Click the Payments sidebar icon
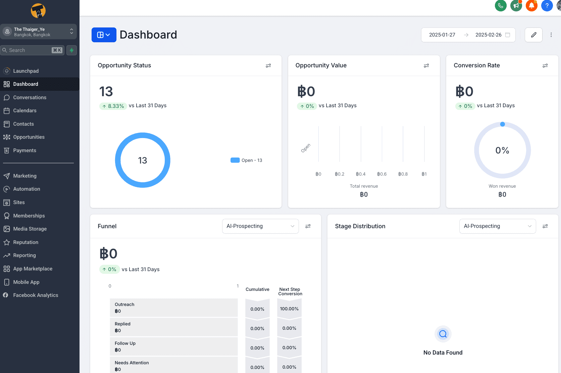 click(x=7, y=150)
